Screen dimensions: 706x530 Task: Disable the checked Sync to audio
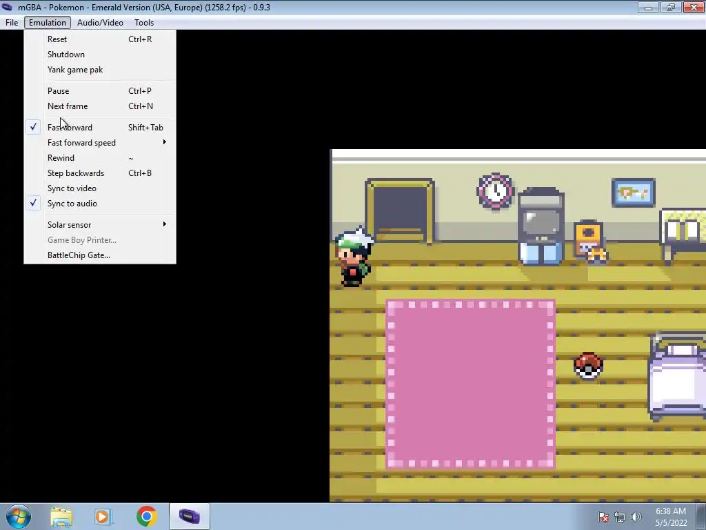pos(100,204)
